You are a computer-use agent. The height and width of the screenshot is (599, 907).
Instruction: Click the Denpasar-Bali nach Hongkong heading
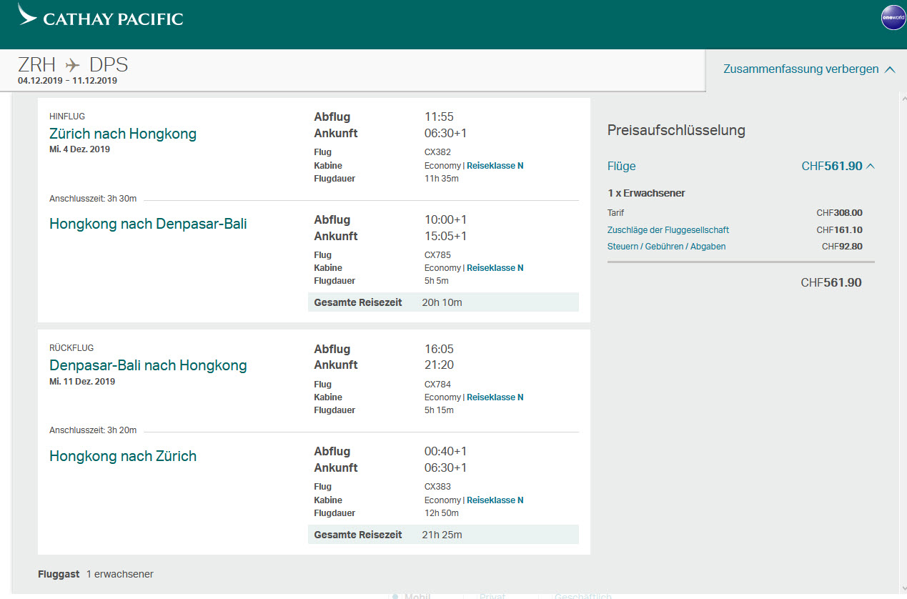148,365
